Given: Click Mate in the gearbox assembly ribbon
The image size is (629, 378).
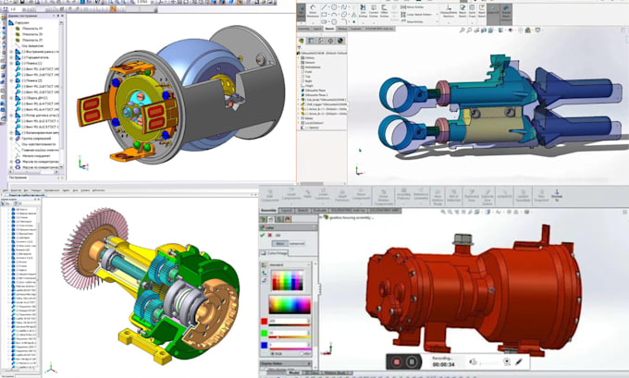Looking at the screenshot, I should 307,194.
